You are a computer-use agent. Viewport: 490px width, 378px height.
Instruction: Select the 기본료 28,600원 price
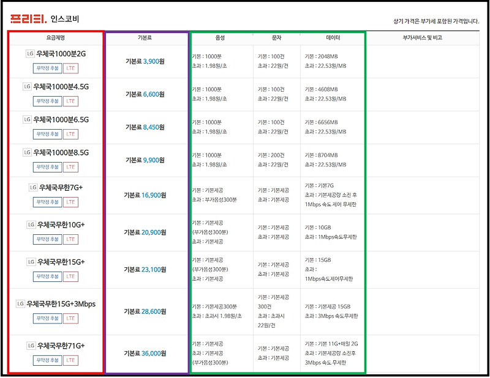pos(145,311)
